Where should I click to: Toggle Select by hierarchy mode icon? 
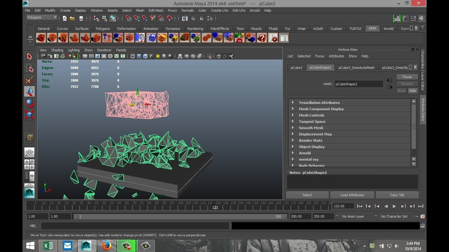(96, 18)
